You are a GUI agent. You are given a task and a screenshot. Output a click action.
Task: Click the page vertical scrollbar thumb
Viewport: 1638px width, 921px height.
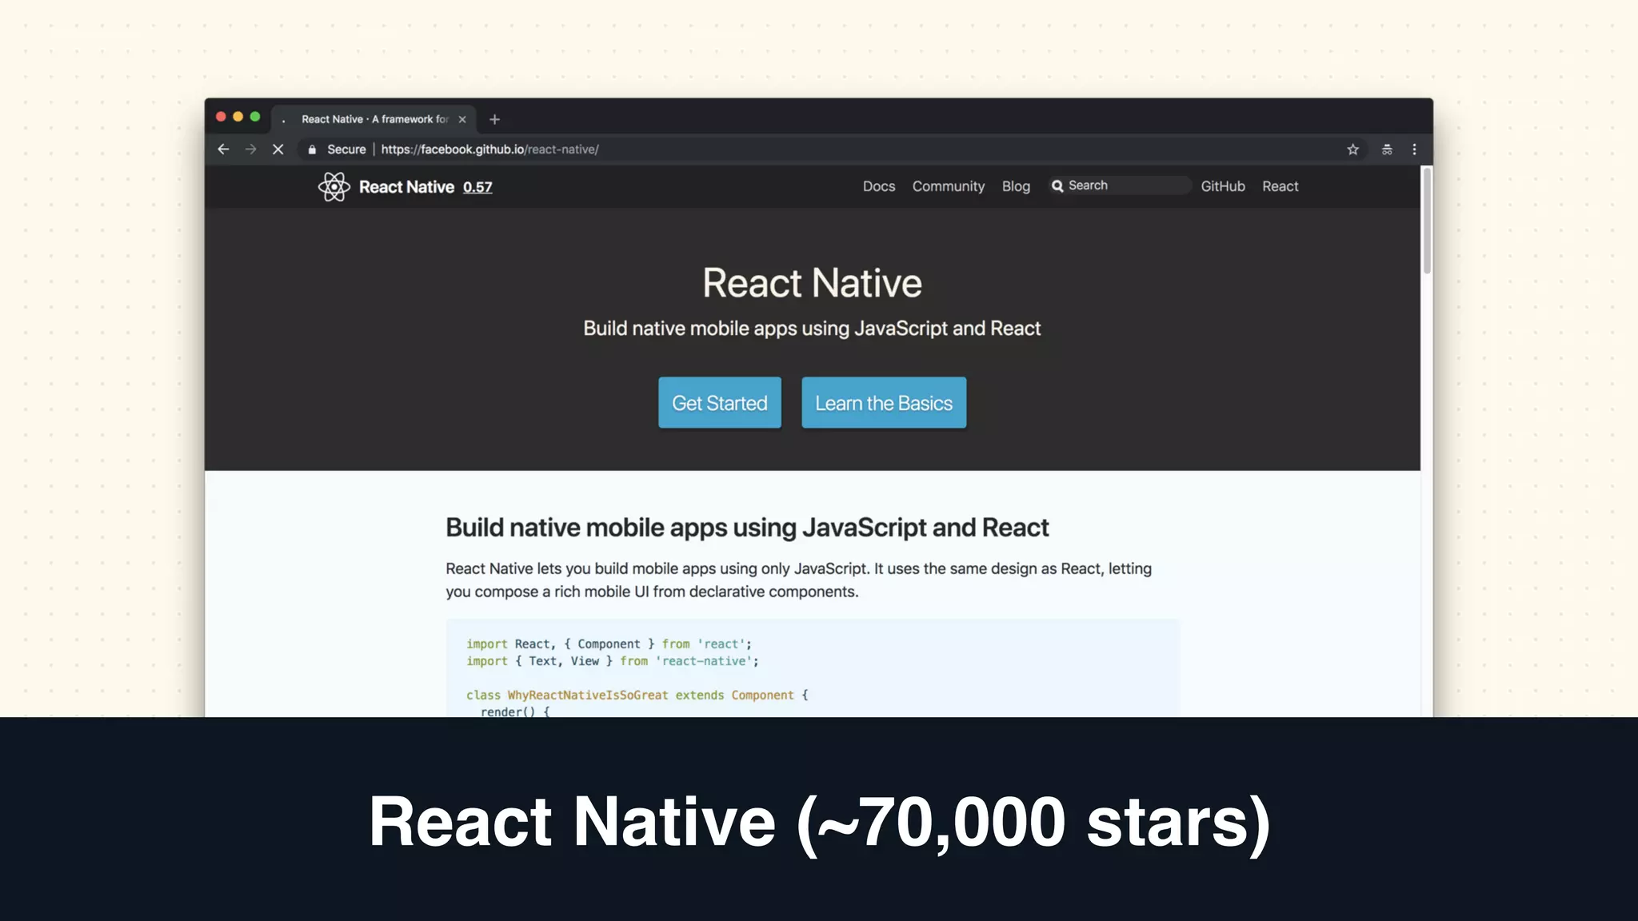(1427, 221)
